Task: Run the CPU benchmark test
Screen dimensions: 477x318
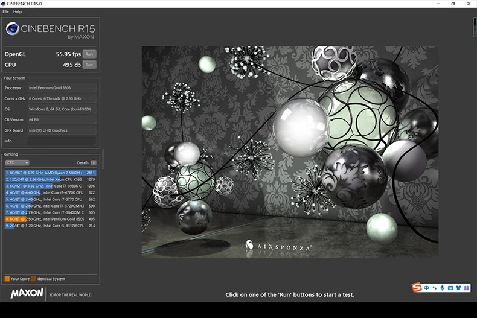Action: tap(89, 64)
